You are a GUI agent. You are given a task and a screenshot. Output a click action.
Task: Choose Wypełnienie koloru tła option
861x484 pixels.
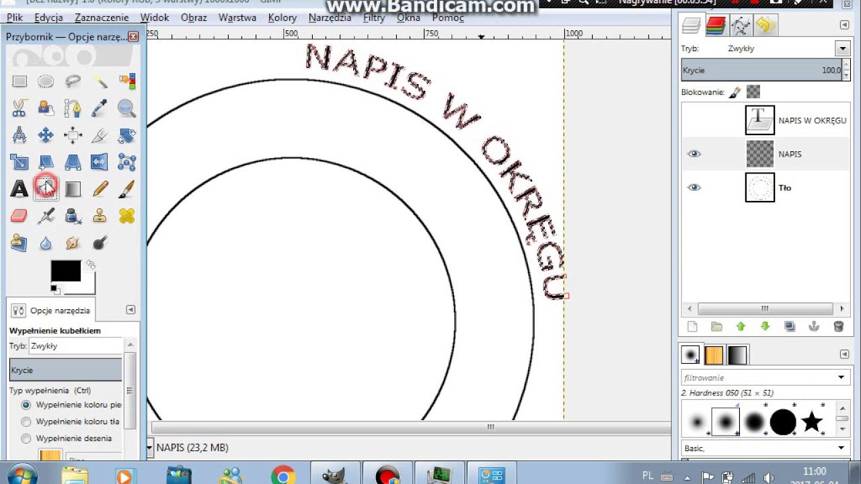26,421
